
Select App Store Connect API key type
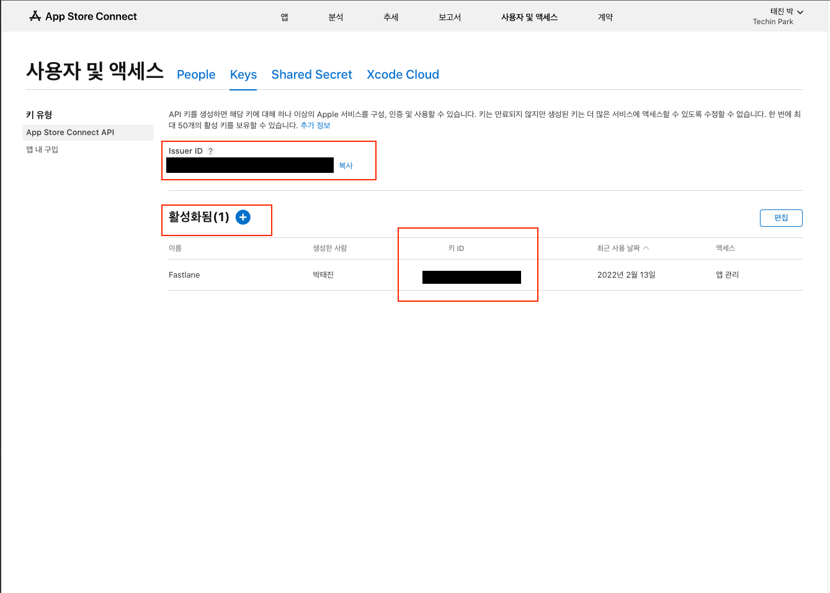coord(70,133)
